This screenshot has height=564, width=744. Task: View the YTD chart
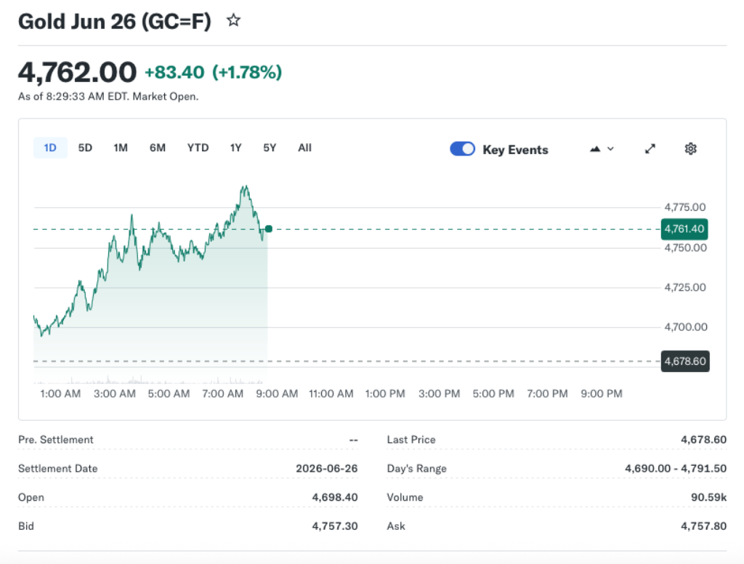(197, 148)
